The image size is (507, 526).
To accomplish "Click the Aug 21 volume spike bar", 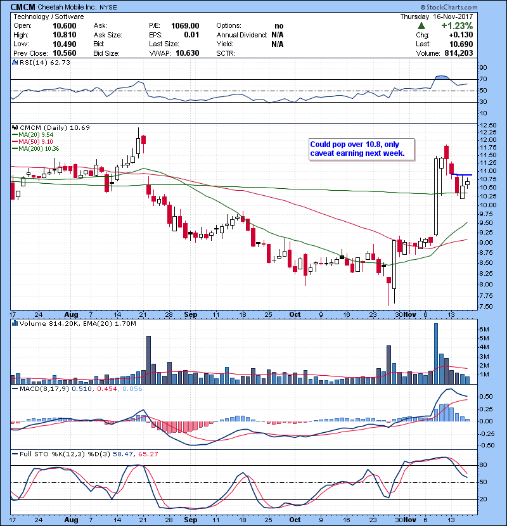I will tap(149, 360).
